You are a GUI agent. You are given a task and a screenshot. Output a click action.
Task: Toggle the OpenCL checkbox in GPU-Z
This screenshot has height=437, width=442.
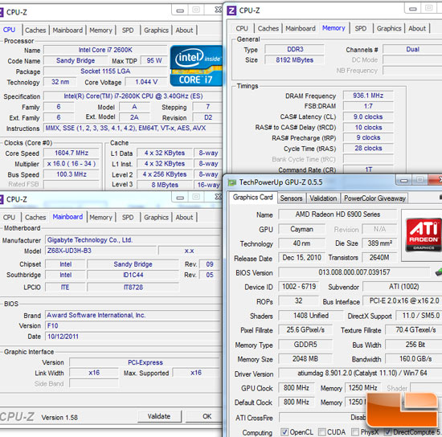click(x=284, y=431)
